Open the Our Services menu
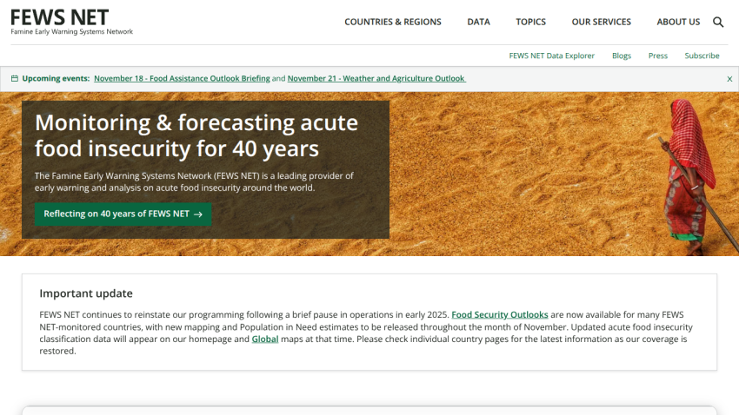 (601, 22)
